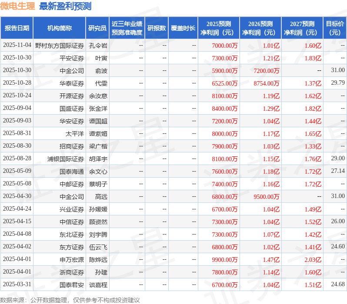
Task: Click the 最新盈利预测 heading
Action: point(65,6)
